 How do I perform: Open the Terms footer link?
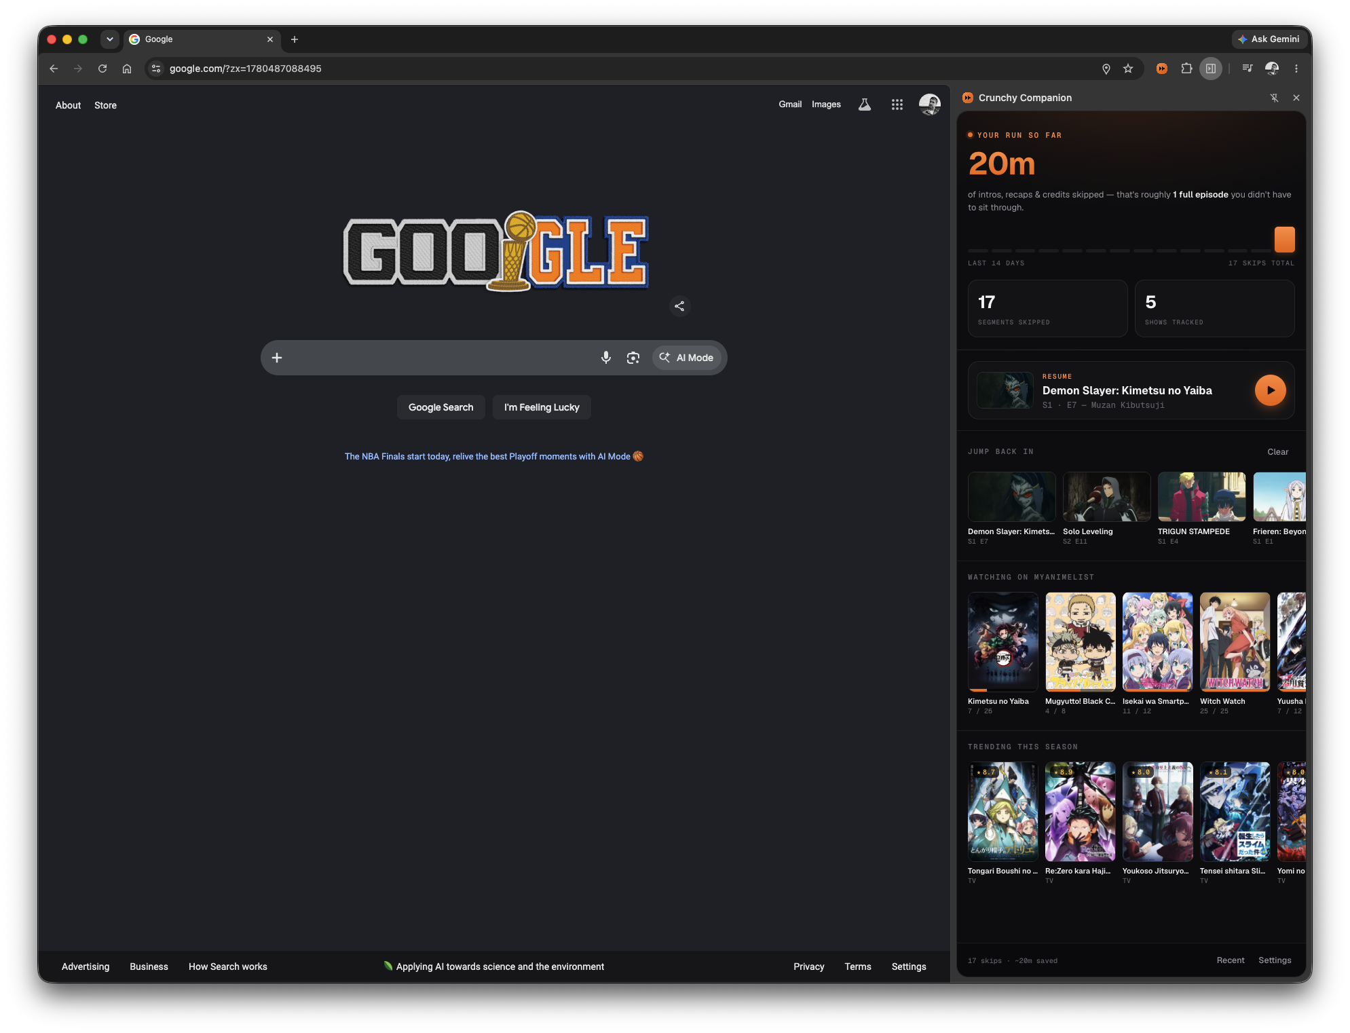[858, 966]
